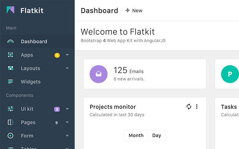The height and width of the screenshot is (149, 239).
Task: Select the Pages menu label
Action: click(x=28, y=123)
